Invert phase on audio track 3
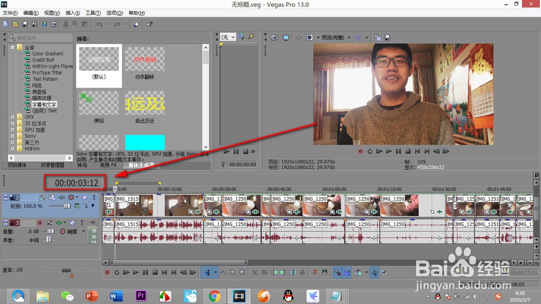Image resolution: width=541 pixels, height=304 pixels. (x=50, y=222)
